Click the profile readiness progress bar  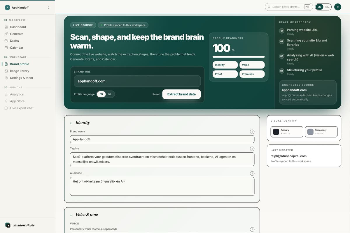click(239, 57)
